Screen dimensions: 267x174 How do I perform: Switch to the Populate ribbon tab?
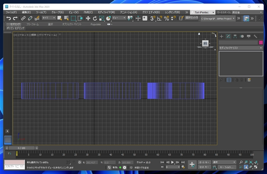(x=95, y=24)
